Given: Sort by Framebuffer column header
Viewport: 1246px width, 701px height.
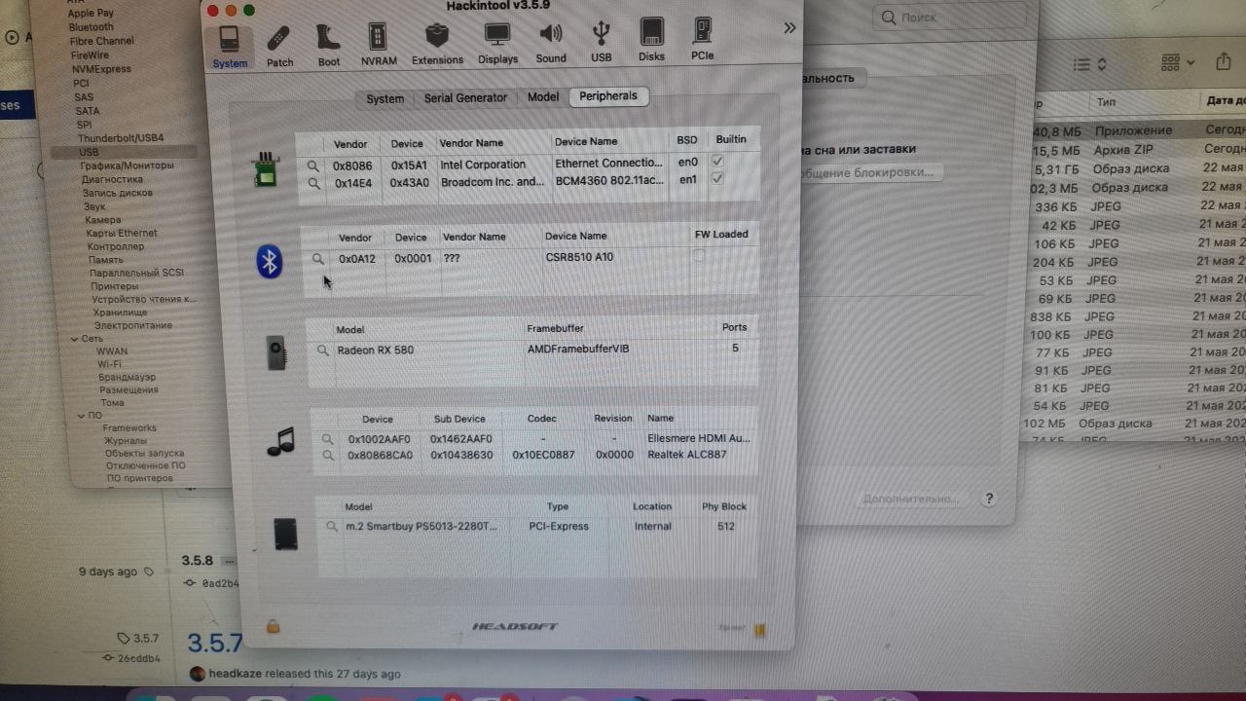Looking at the screenshot, I should (555, 329).
